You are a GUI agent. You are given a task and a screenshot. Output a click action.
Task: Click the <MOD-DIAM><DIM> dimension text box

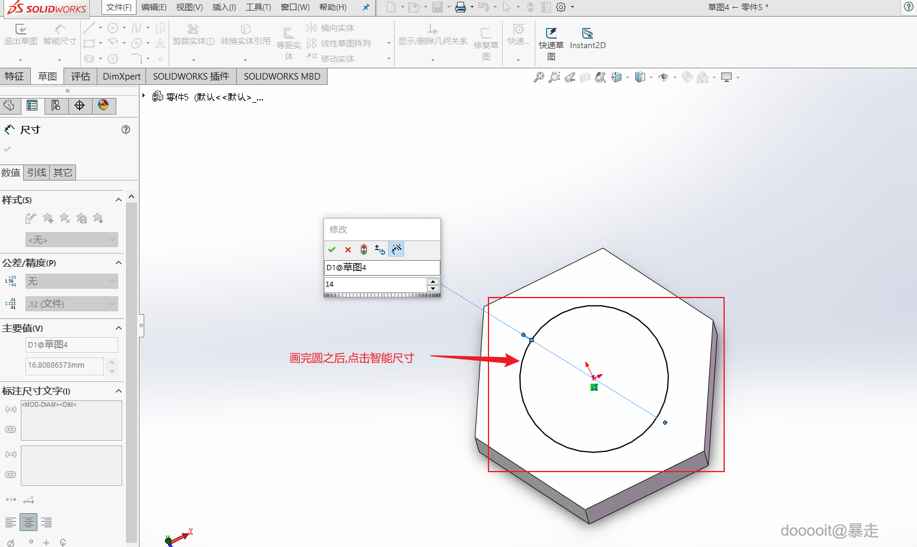(71, 420)
